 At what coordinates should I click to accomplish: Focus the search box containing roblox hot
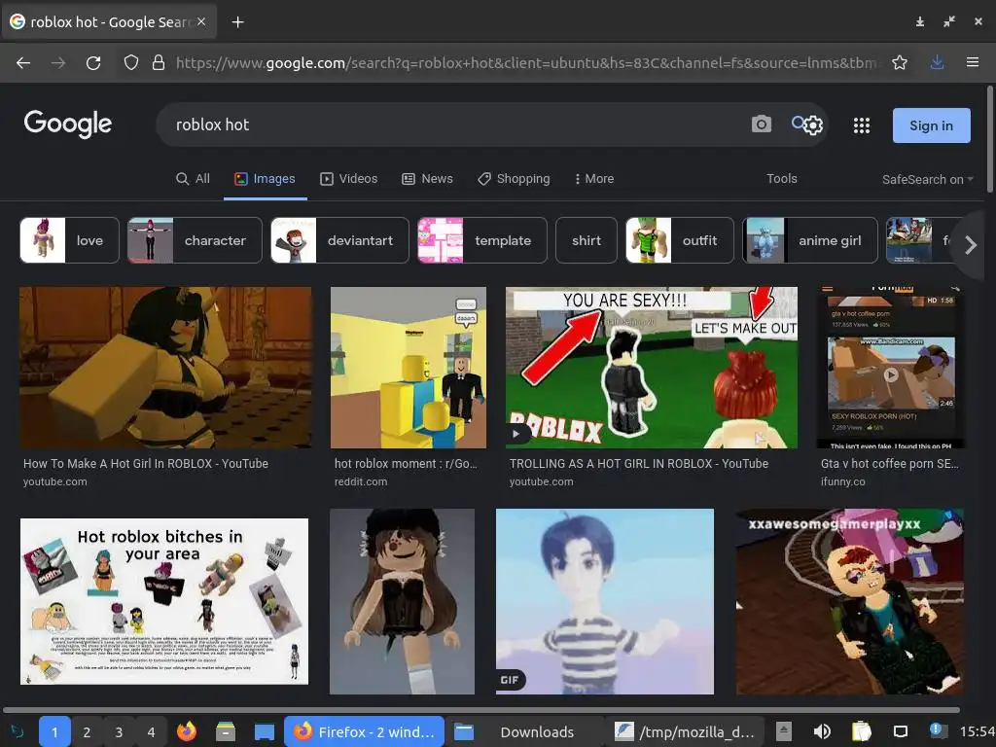pos(457,124)
